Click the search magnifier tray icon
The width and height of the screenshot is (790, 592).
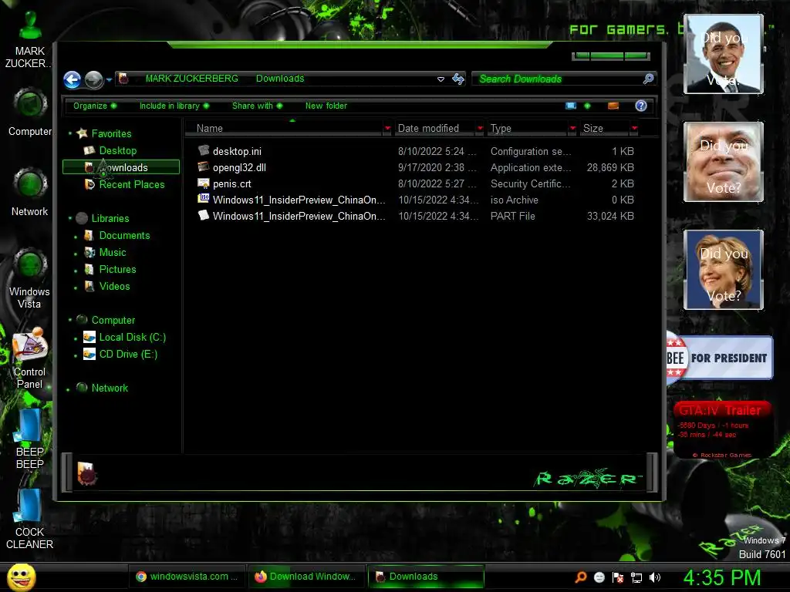(x=581, y=577)
